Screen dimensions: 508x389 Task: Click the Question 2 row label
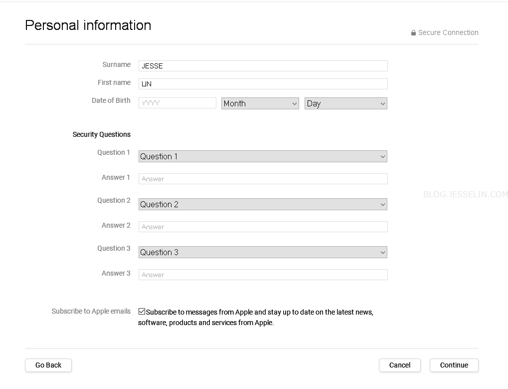(114, 201)
